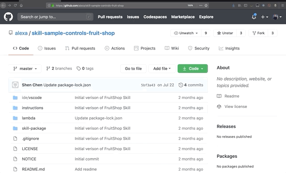Open Marketplace in top navigation
This screenshot has width=286, height=173.
click(183, 17)
